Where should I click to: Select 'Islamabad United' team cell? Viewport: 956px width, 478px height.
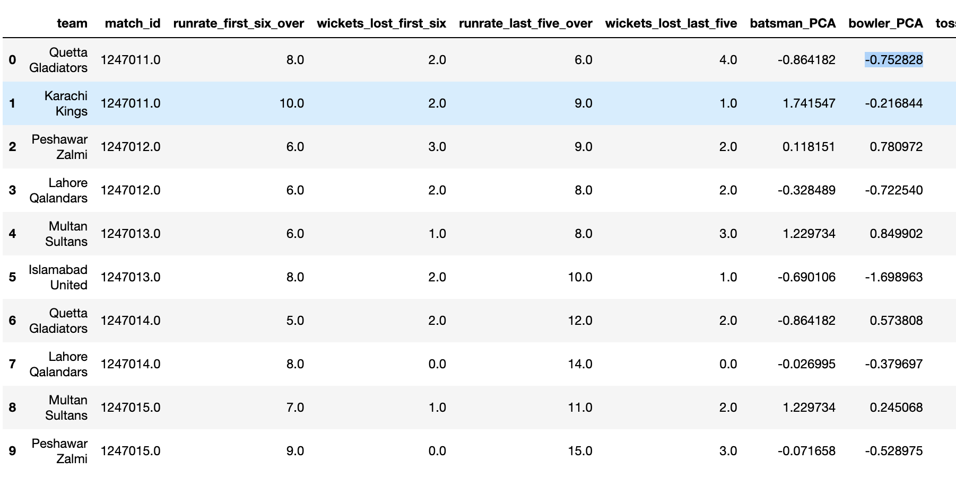click(x=58, y=277)
